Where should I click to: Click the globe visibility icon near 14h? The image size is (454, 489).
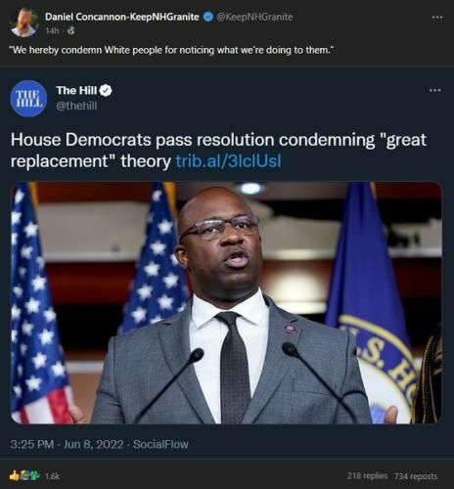[x=71, y=31]
